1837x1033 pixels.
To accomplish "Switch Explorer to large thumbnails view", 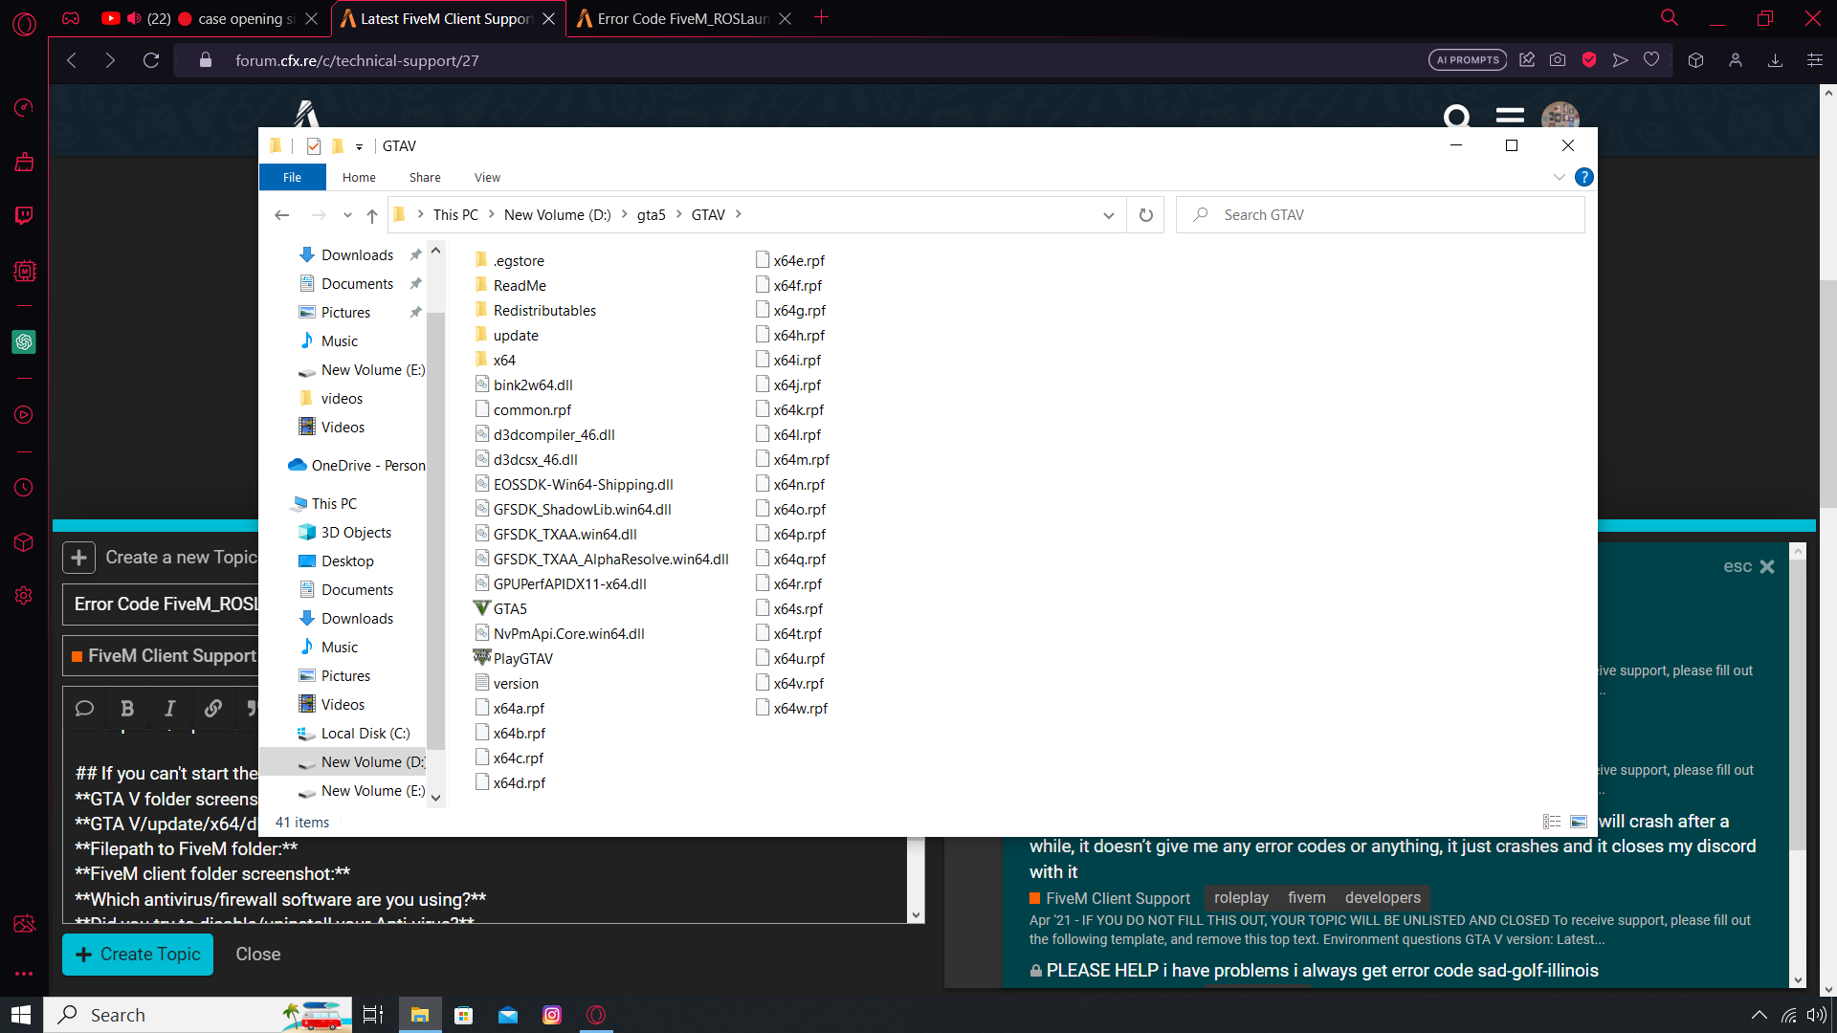I will pyautogui.click(x=1577, y=821).
